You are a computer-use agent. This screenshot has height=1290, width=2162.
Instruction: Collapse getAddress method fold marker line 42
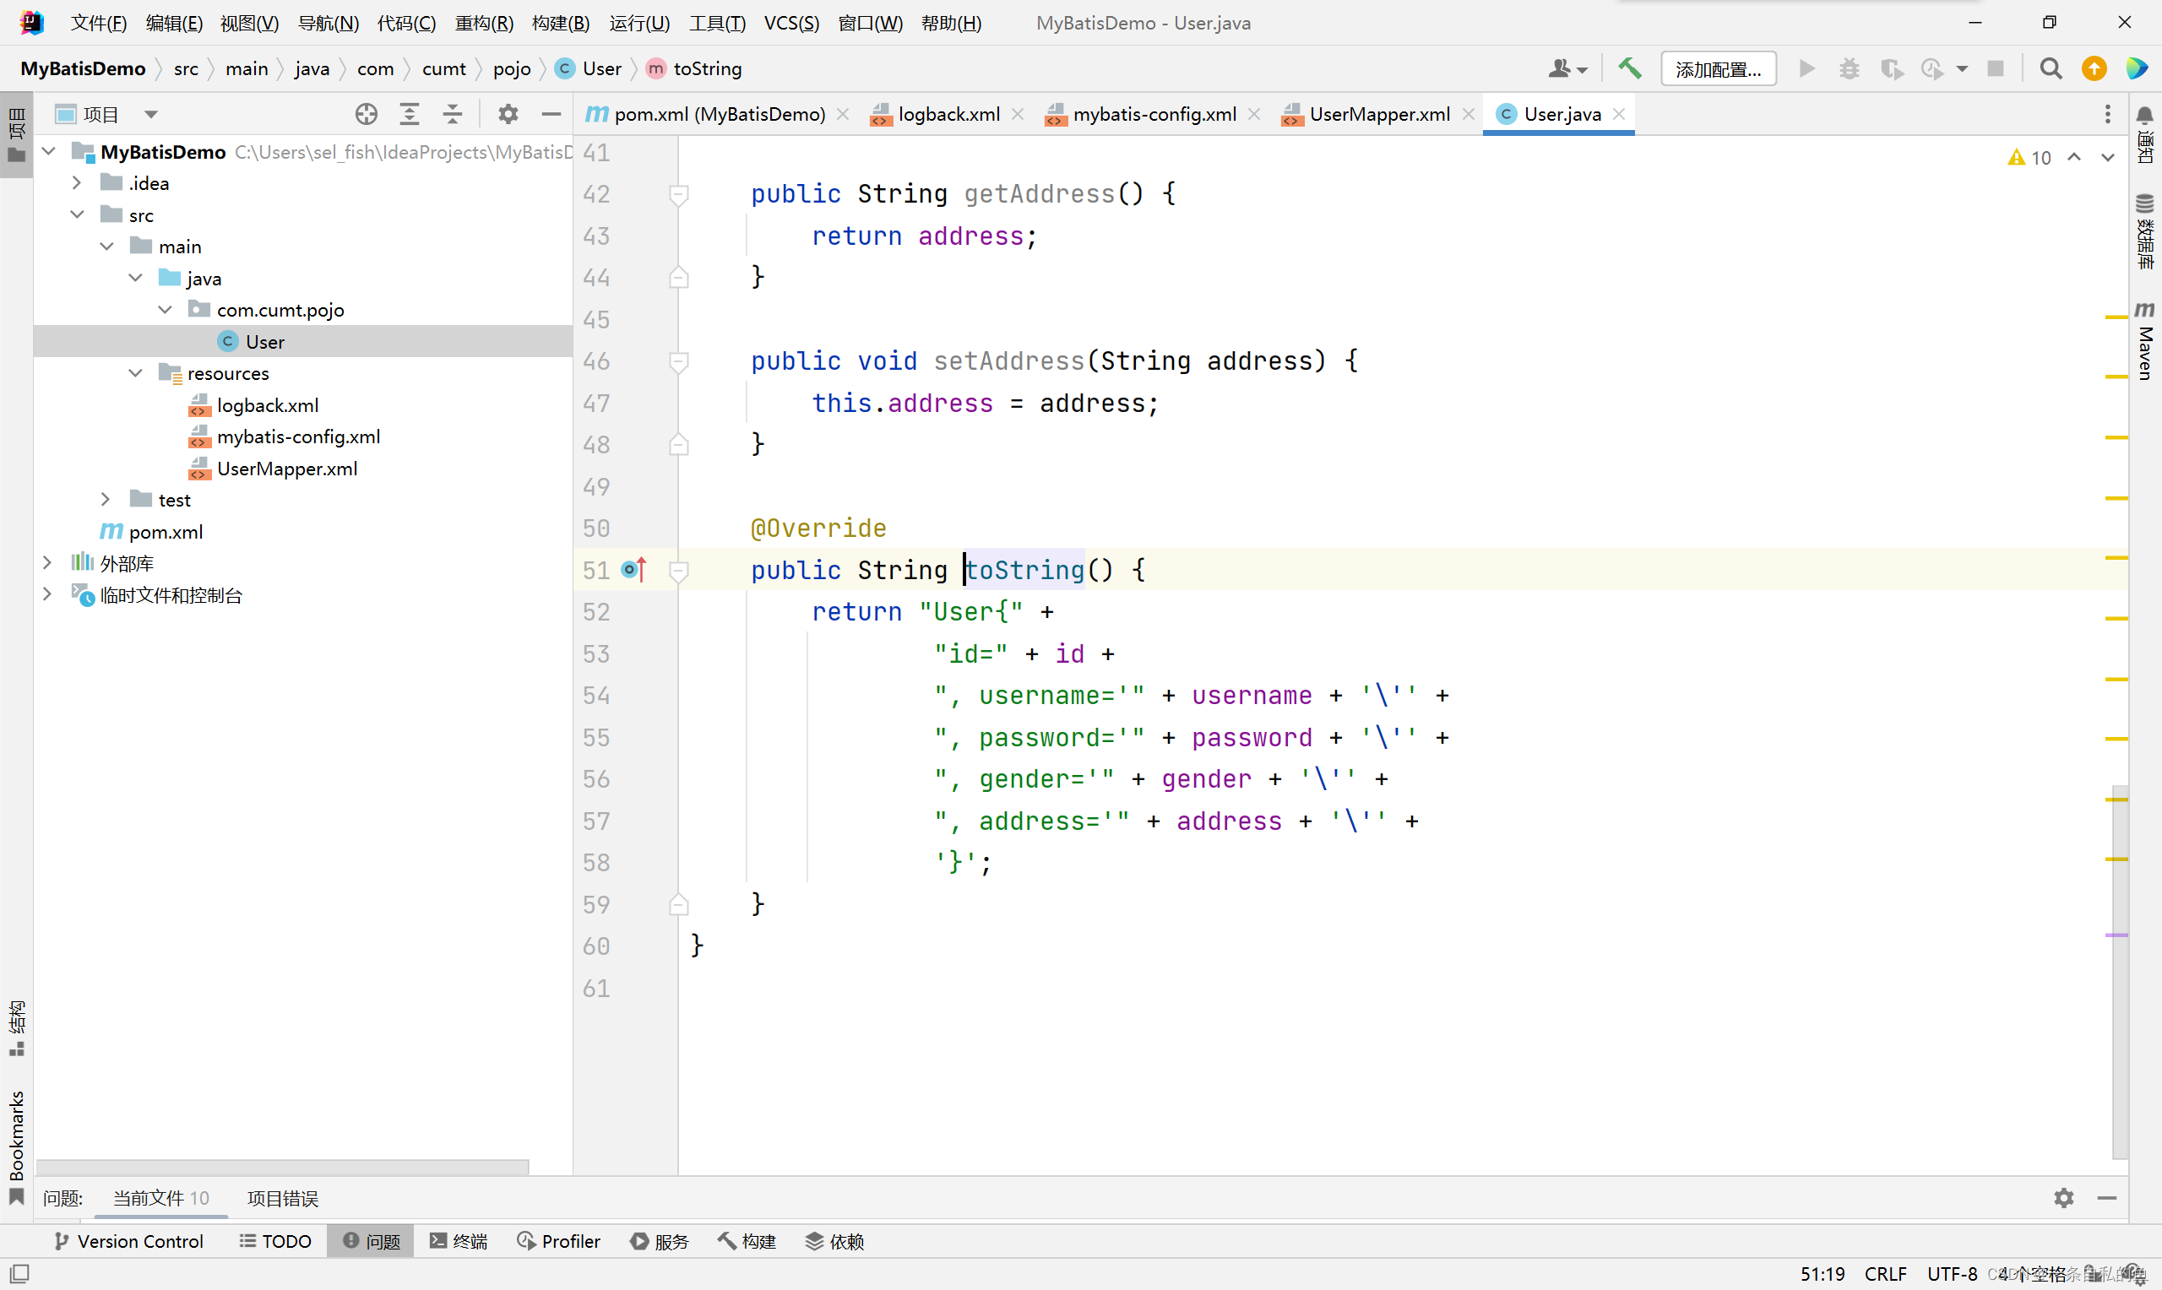point(679,194)
